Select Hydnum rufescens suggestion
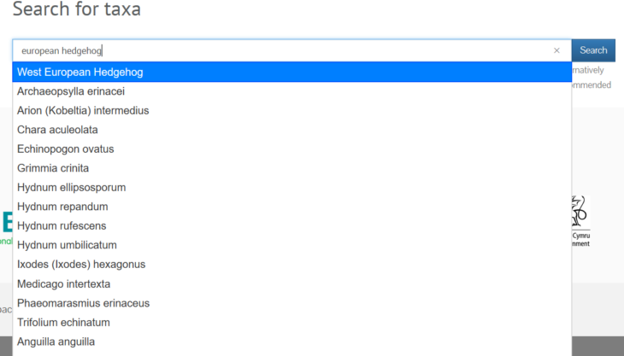624x356 pixels. pyautogui.click(x=292, y=225)
